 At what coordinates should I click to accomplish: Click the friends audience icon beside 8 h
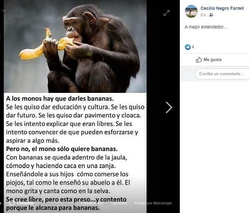click(x=211, y=15)
